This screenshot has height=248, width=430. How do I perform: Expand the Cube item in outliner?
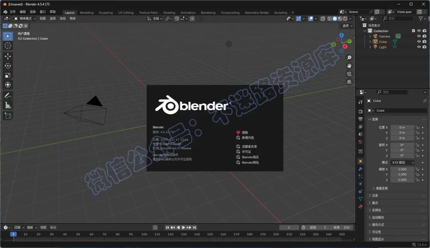[370, 42]
